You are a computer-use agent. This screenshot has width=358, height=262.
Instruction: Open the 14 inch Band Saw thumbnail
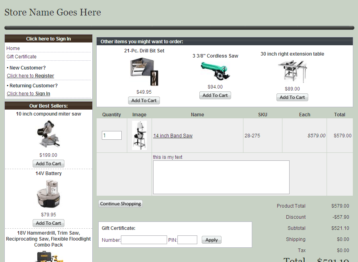tap(139, 135)
